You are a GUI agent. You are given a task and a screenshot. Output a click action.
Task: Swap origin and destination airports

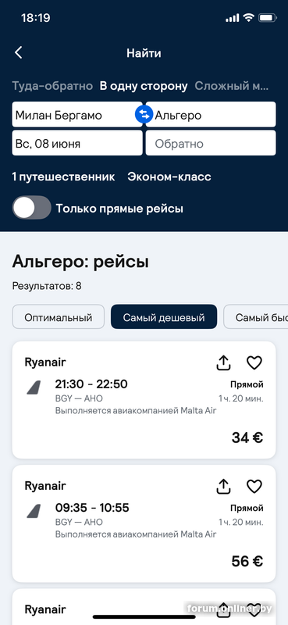tap(144, 115)
